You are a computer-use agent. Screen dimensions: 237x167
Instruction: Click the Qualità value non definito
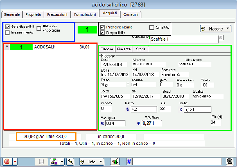[208, 96]
